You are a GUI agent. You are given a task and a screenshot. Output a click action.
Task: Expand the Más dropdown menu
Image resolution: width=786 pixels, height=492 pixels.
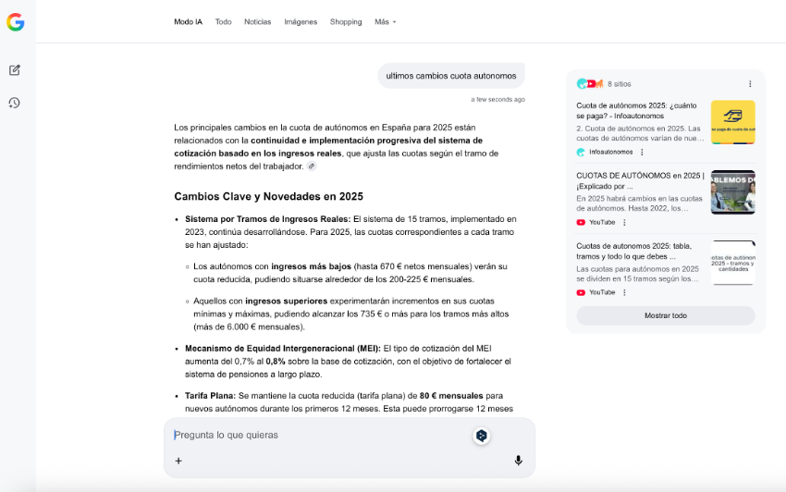[385, 21]
